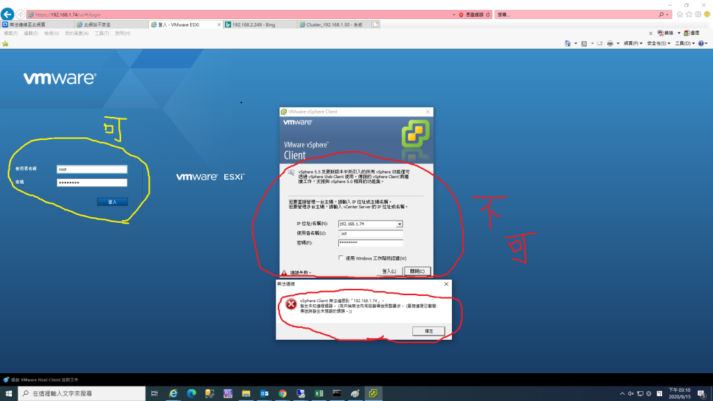This screenshot has width=713, height=401.
Task: Click the Home page icon in command bar
Action: [567, 44]
